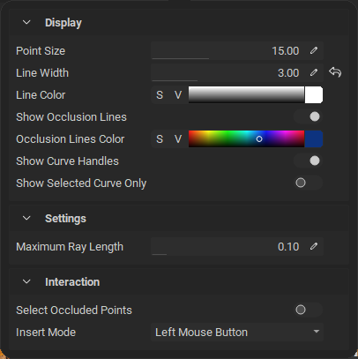Click S button for Occlusion Lines Color
Image resolution: width=358 pixels, height=359 pixels.
click(x=160, y=139)
